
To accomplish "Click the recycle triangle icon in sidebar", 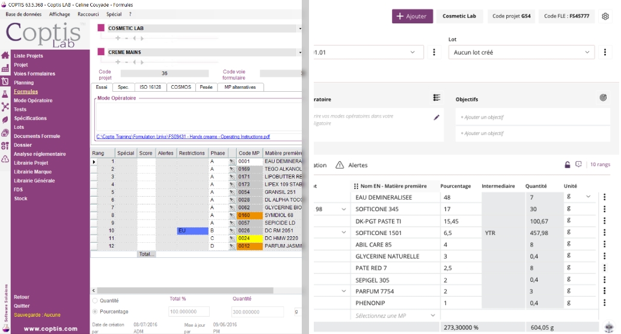I will 5,159.
